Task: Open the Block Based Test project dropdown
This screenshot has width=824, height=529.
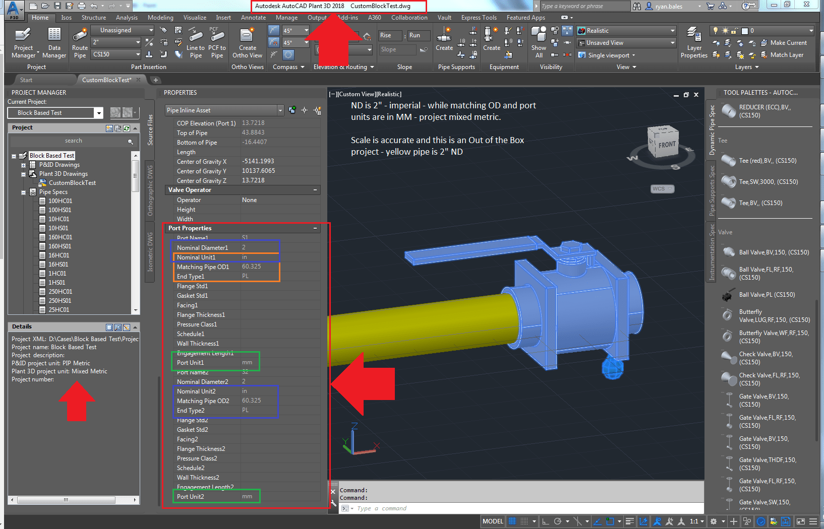Action: pos(55,113)
